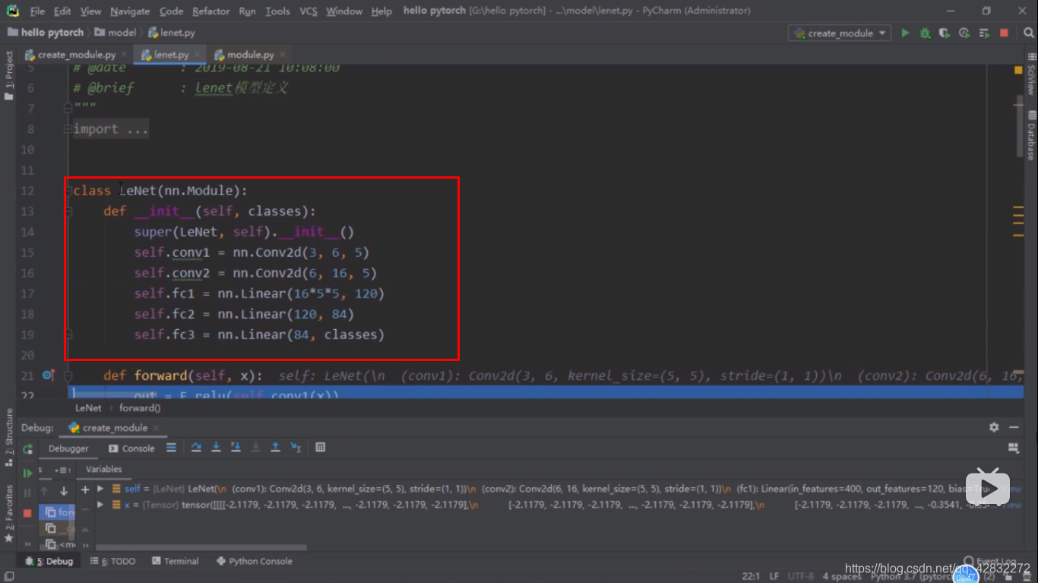The height and width of the screenshot is (583, 1038).
Task: Click Show Execution Point icon
Action: coord(171,448)
